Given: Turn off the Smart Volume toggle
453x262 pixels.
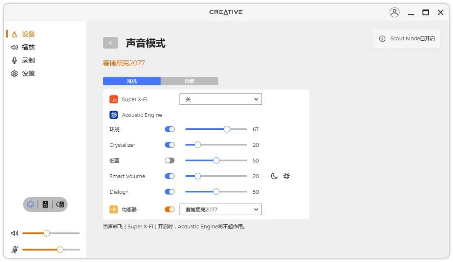Looking at the screenshot, I should pyautogui.click(x=169, y=176).
